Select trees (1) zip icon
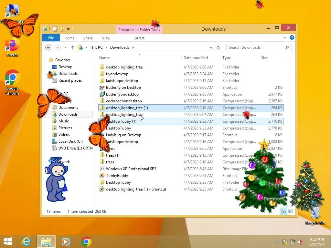Image resolution: width=331 pixels, height=248 pixels. [x=102, y=155]
